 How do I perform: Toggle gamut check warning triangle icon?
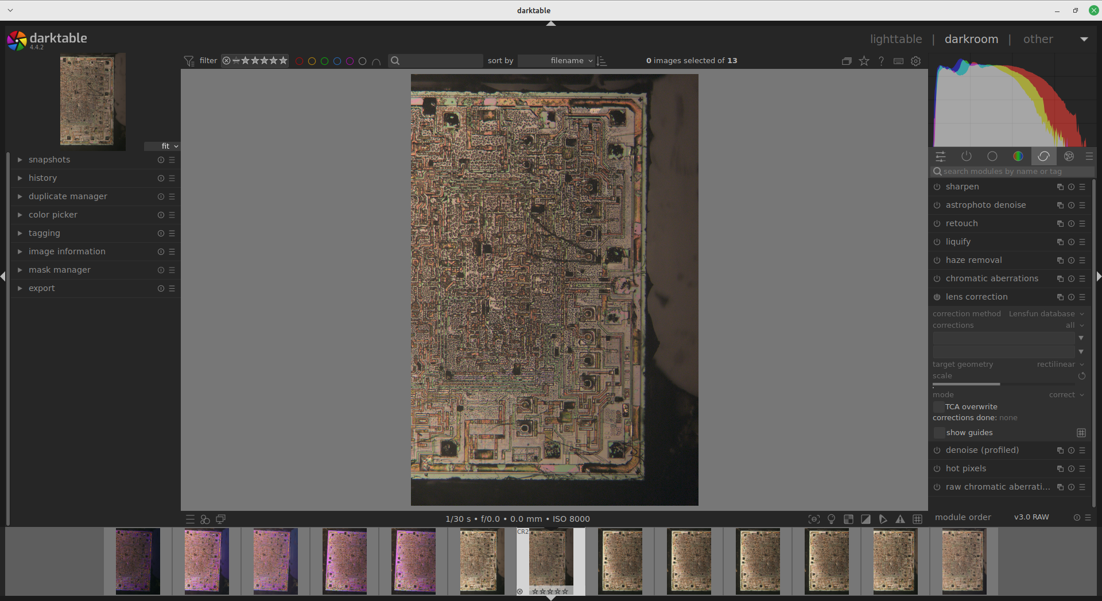[900, 519]
